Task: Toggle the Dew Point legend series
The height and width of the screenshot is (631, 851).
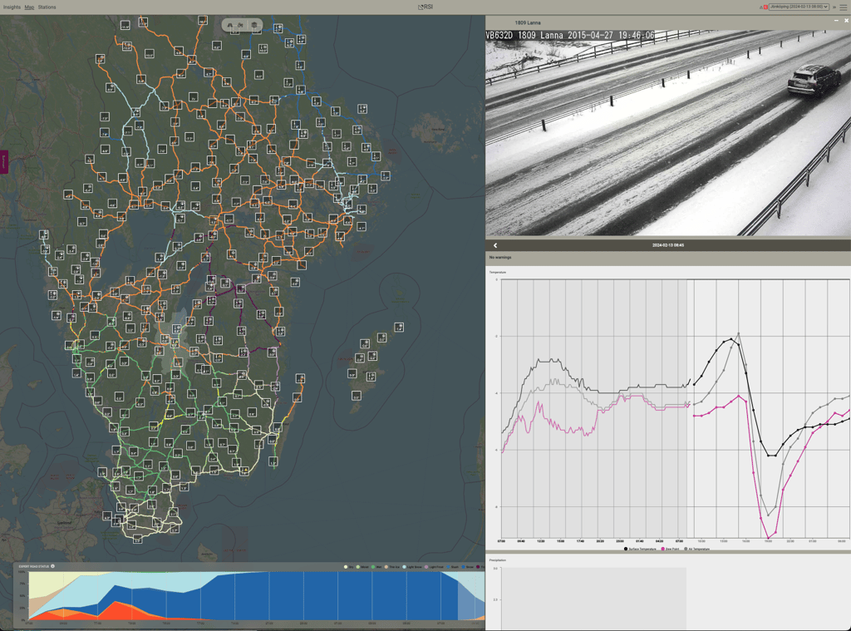Action: 671,549
